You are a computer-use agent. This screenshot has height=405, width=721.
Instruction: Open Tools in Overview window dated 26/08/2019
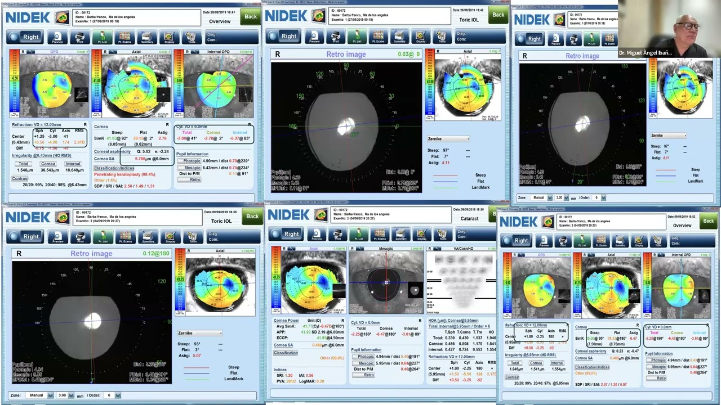click(192, 37)
